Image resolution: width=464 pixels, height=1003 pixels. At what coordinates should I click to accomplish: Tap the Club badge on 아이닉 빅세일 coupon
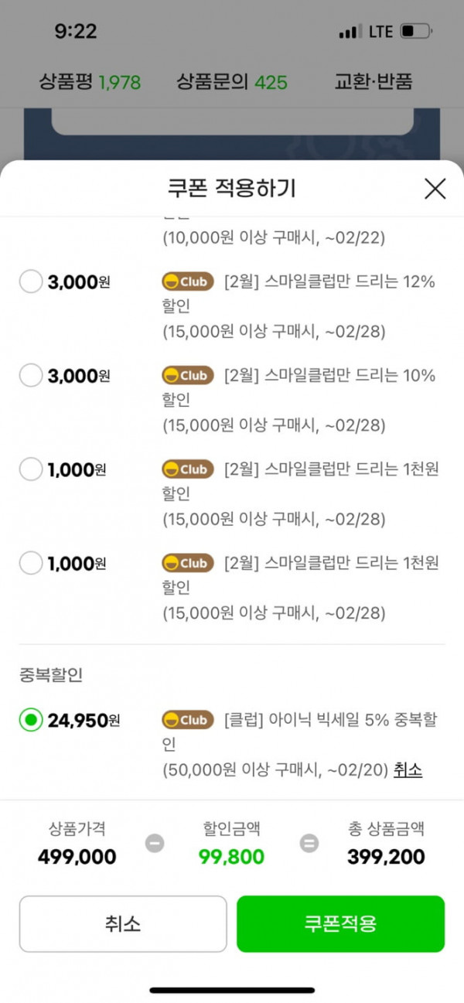click(188, 720)
